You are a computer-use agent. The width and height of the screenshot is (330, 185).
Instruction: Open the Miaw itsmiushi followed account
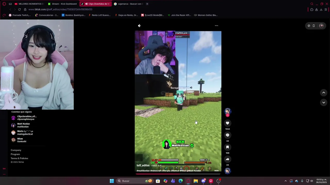(19, 140)
